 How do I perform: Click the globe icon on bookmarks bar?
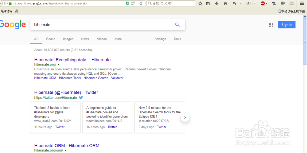coord(17,11)
